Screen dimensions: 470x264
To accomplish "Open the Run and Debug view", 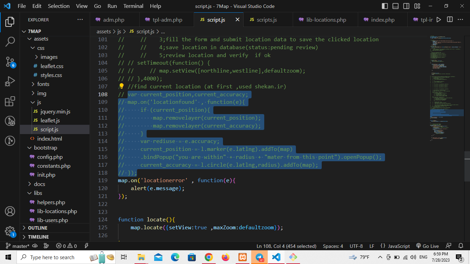I will click(10, 82).
